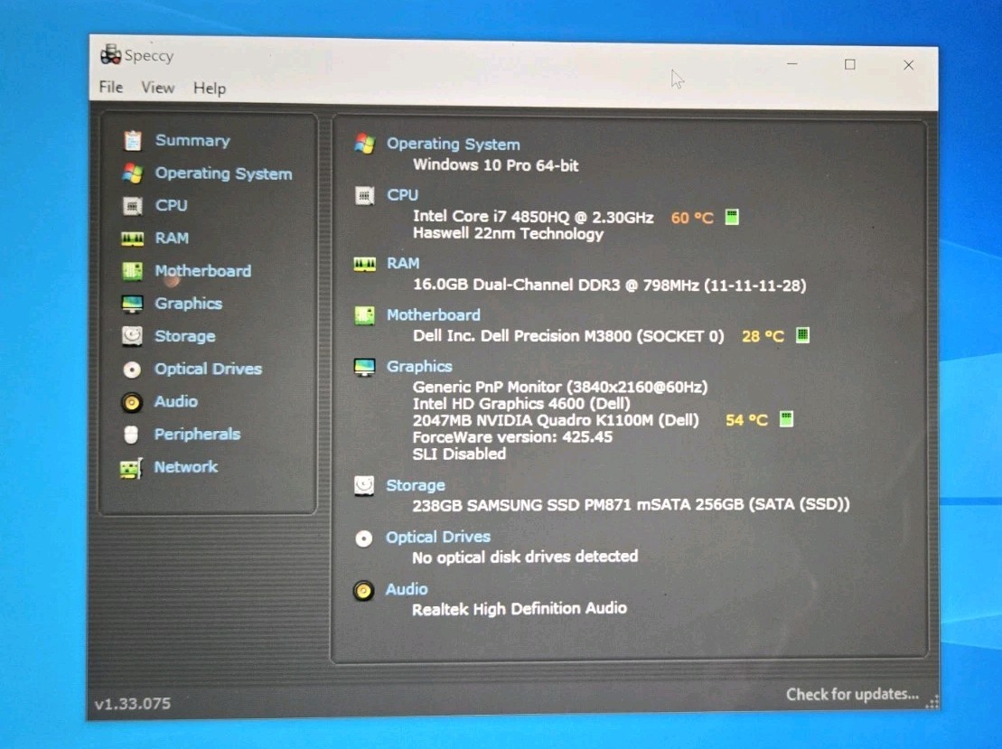Open the View menu

[x=158, y=88]
